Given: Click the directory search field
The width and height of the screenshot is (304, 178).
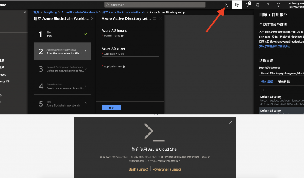Looking at the screenshot, I should pyautogui.click(x=281, y=90).
